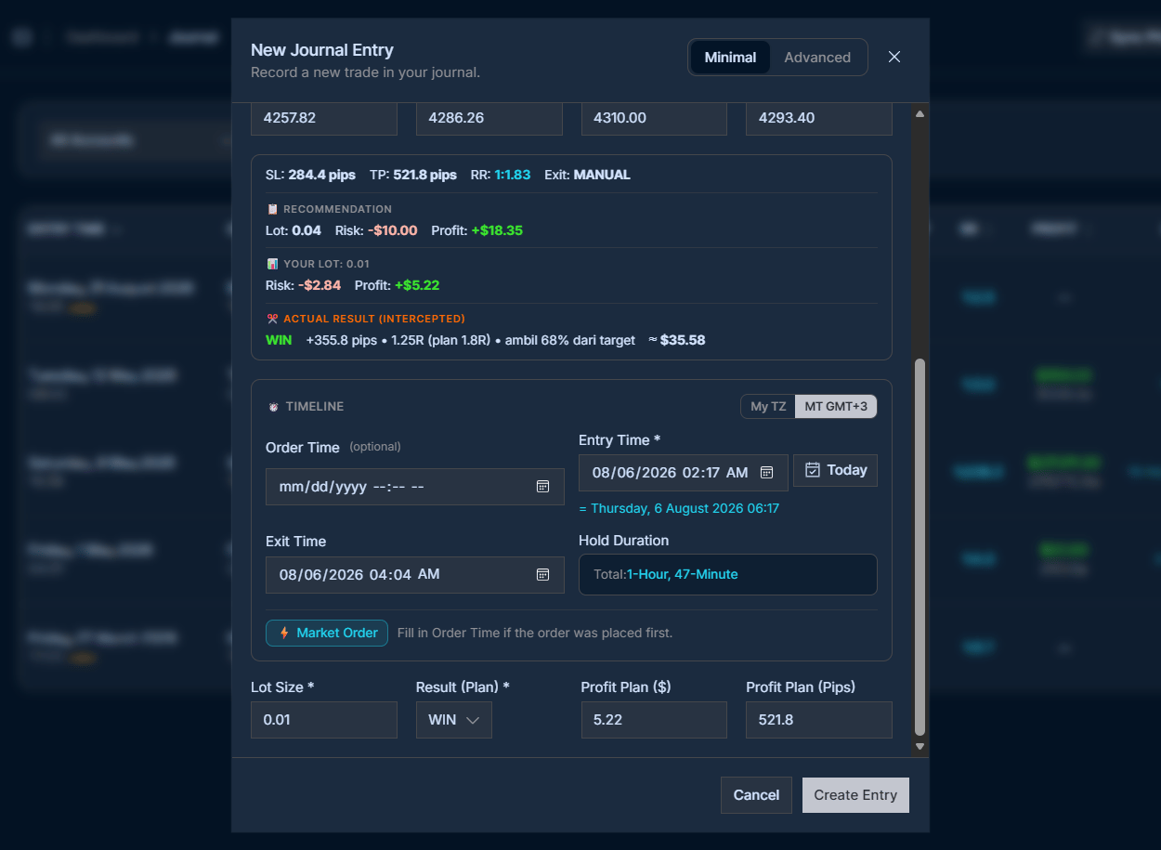Image resolution: width=1161 pixels, height=850 pixels.
Task: Select the MT GMT+3 timezone option
Action: coord(836,407)
